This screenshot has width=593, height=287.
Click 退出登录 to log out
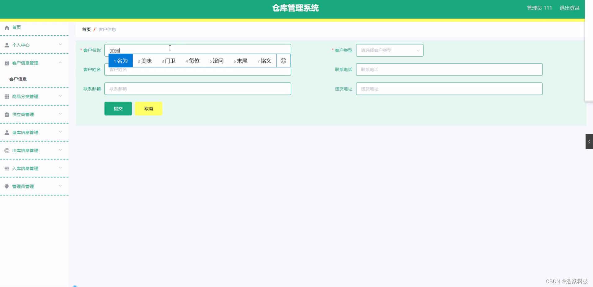coord(569,8)
